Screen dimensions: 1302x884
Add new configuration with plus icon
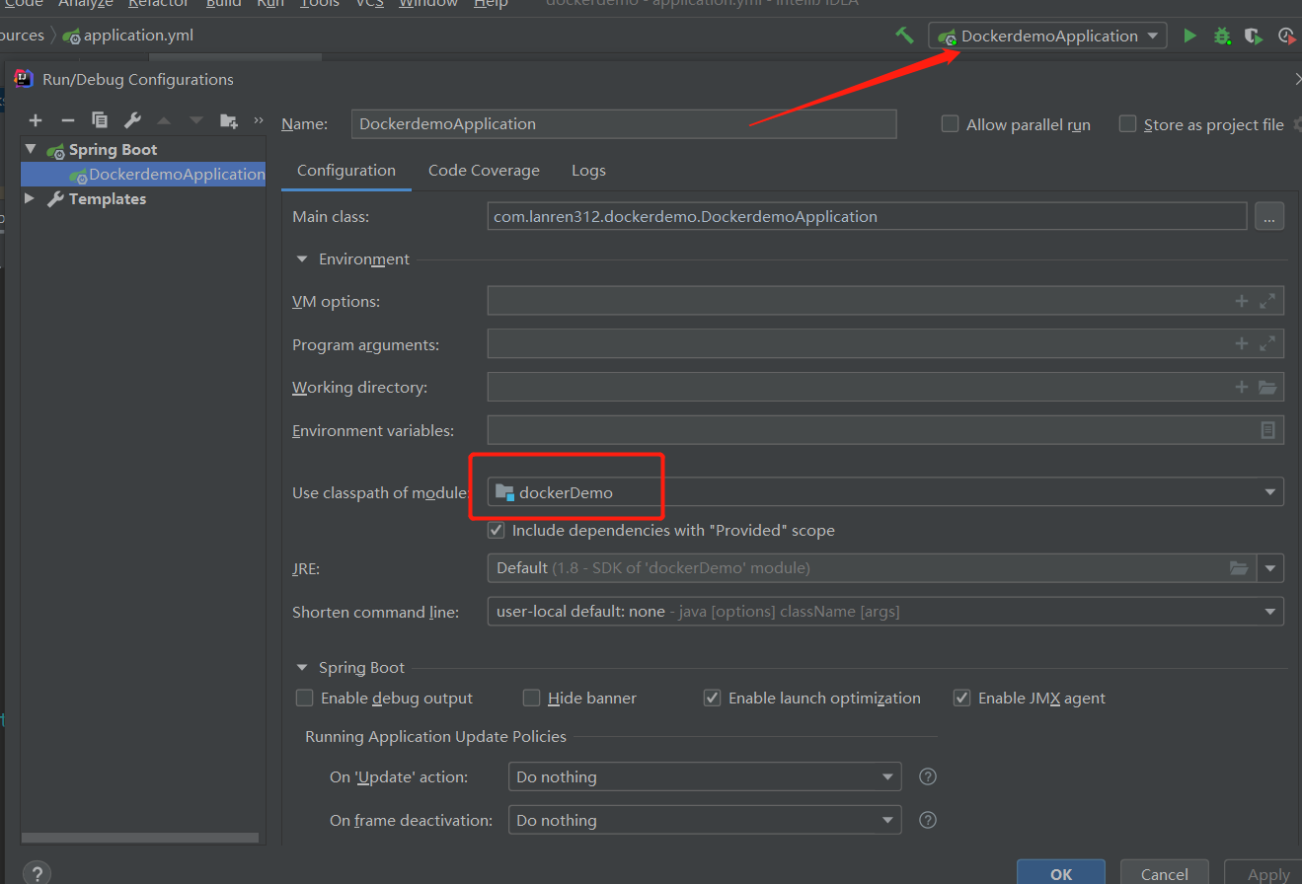[36, 120]
